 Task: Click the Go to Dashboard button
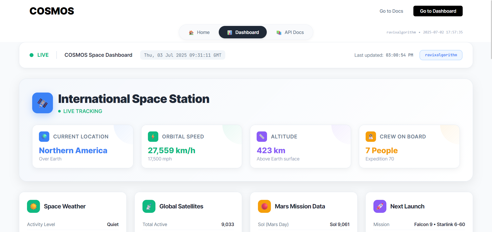[438, 11]
